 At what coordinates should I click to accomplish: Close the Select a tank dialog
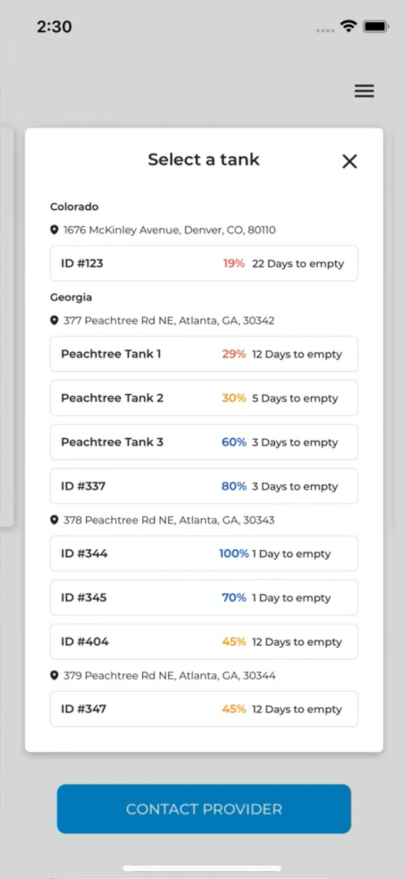pos(350,161)
